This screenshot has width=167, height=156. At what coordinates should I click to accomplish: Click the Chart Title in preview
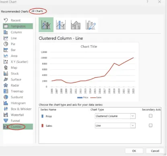click(x=89, y=47)
